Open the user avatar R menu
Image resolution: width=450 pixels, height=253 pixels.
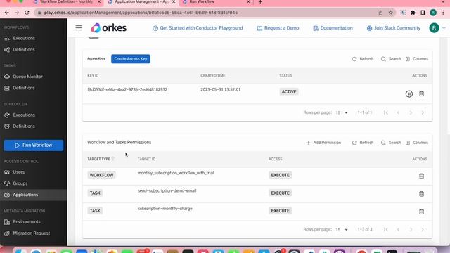[x=435, y=28]
